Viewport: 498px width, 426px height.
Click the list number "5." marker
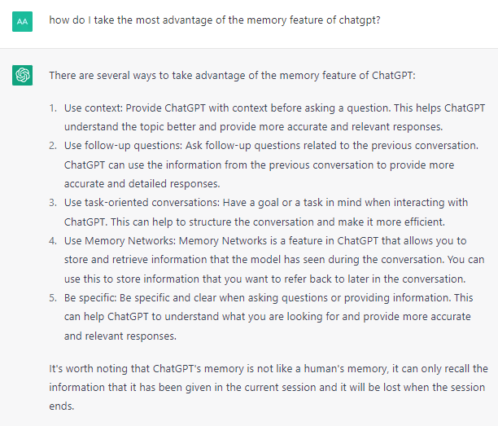(53, 297)
